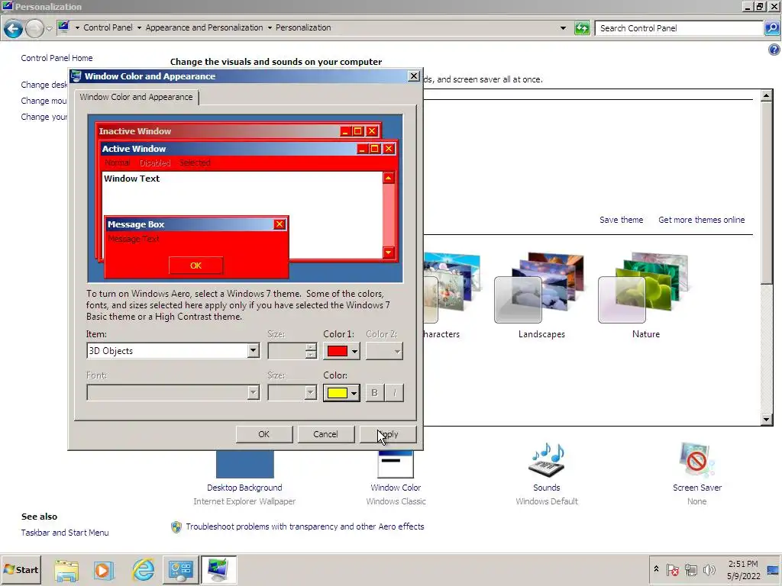Select the Landscapes theme thumbnail

pyautogui.click(x=538, y=288)
